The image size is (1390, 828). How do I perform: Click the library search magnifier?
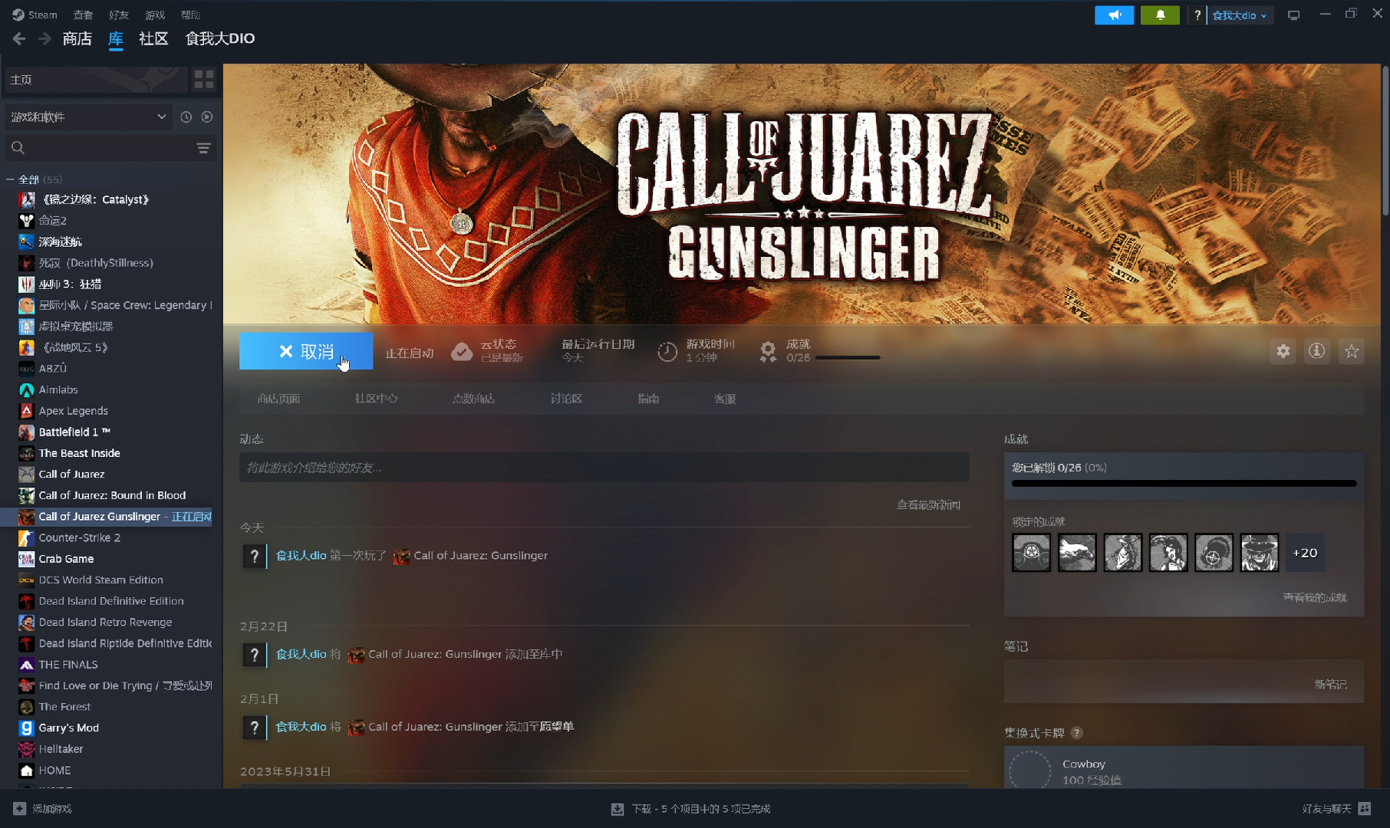(18, 148)
